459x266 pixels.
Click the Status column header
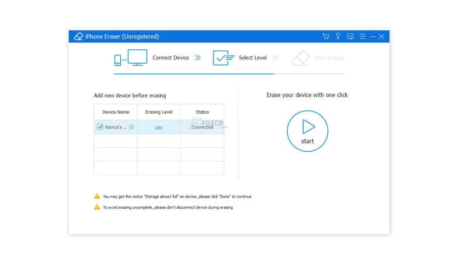[x=202, y=112]
